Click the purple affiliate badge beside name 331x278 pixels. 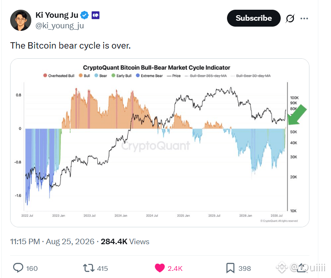(x=96, y=15)
